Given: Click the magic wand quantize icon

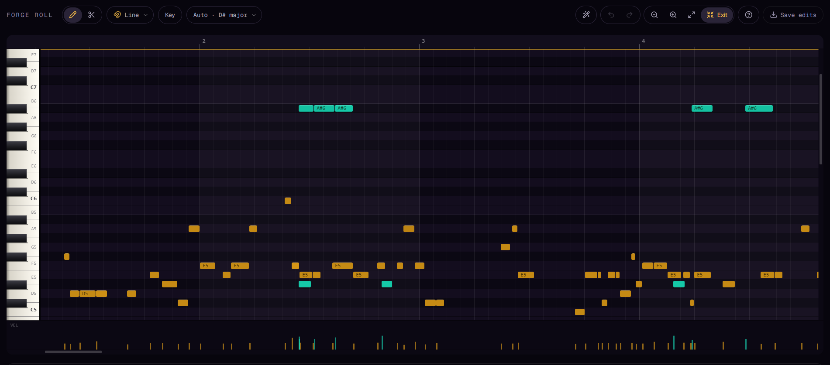Looking at the screenshot, I should 586,15.
